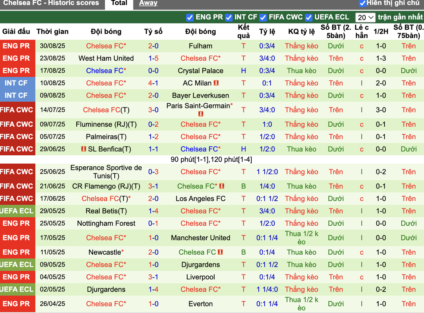This screenshot has width=424, height=313.
Task: Click the 2-0 score versus Fulham
Action: tap(153, 46)
